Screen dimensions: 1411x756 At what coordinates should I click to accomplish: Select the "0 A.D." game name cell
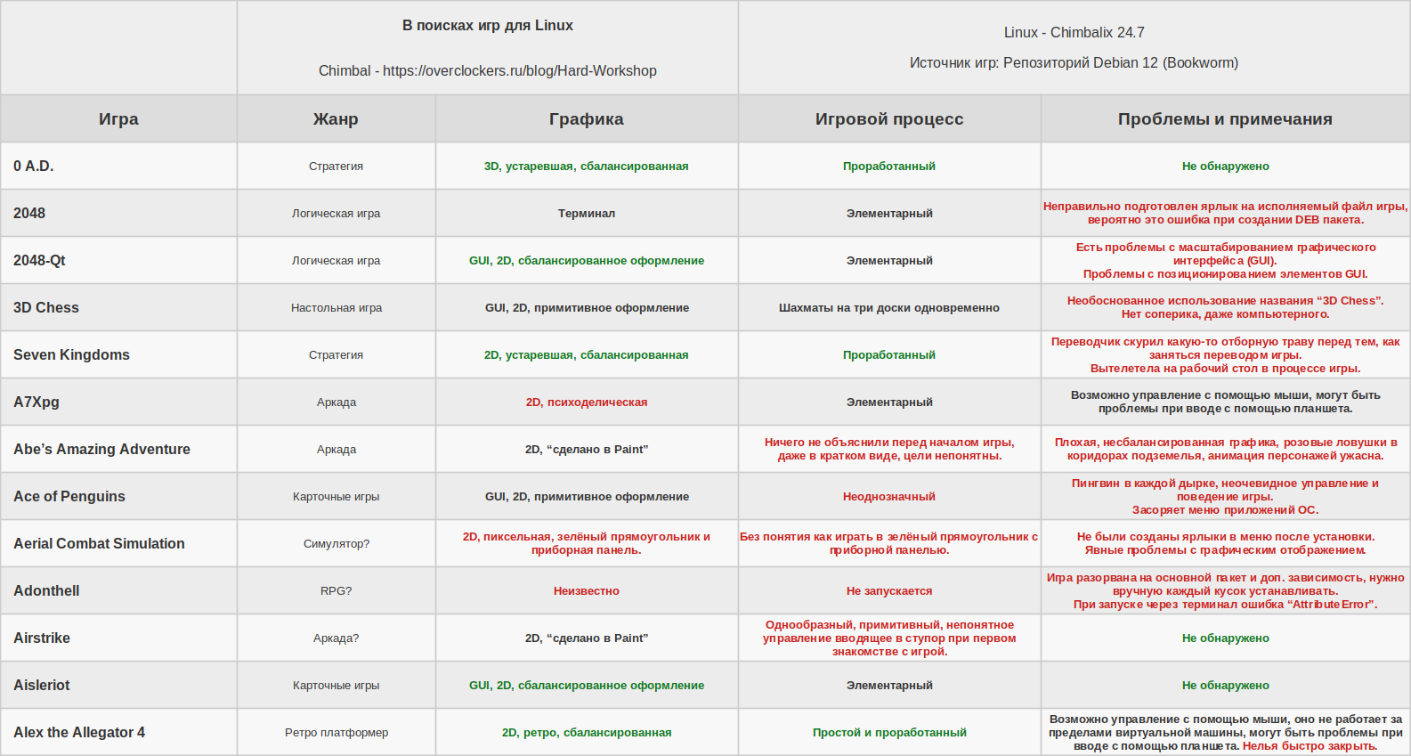[x=34, y=167]
